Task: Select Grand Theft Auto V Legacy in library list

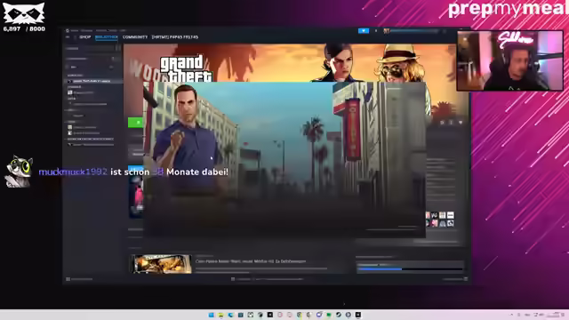Action: pyautogui.click(x=92, y=81)
